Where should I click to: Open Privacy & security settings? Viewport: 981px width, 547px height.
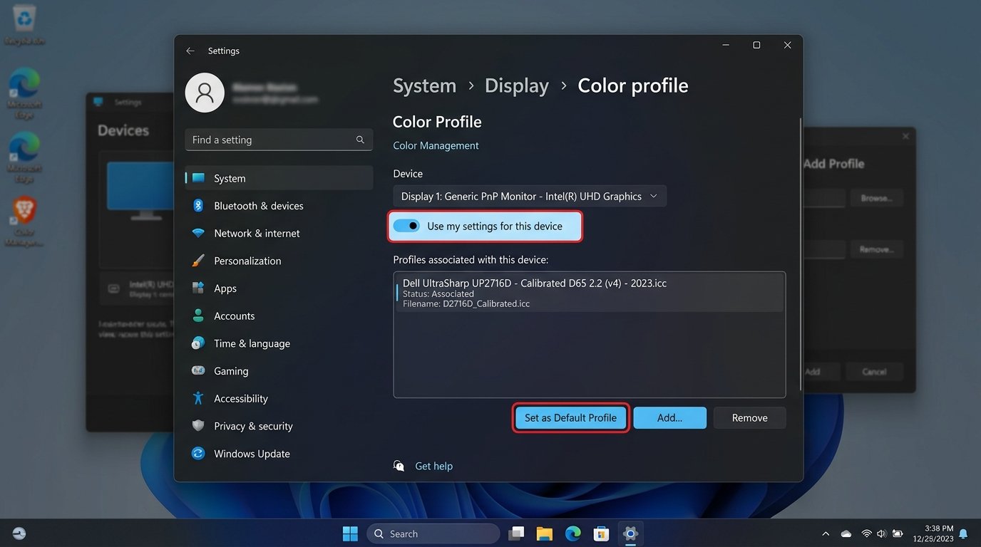279,426
